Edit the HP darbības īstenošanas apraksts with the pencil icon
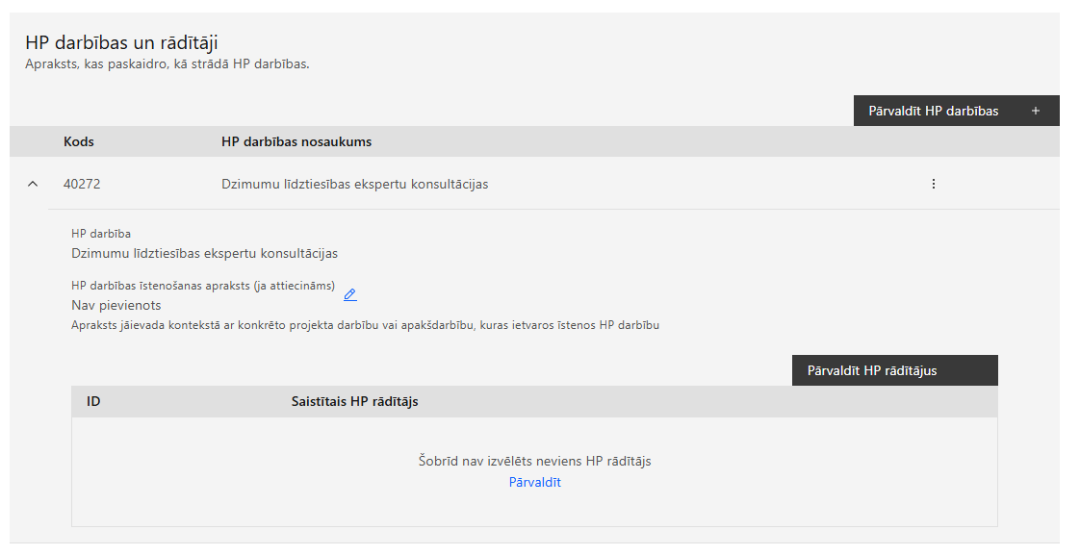 (350, 294)
